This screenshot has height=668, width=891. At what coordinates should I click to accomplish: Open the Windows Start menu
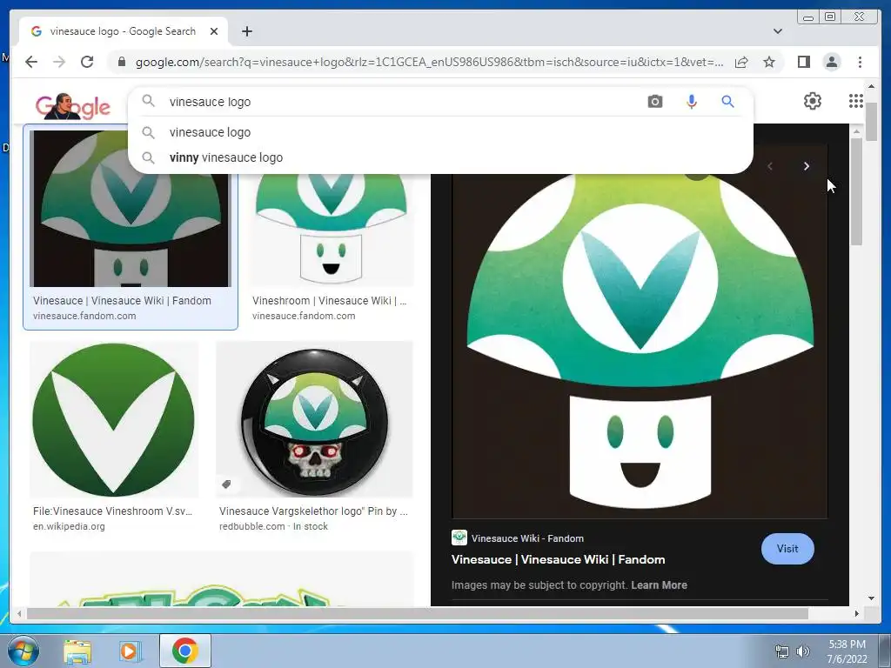click(23, 651)
